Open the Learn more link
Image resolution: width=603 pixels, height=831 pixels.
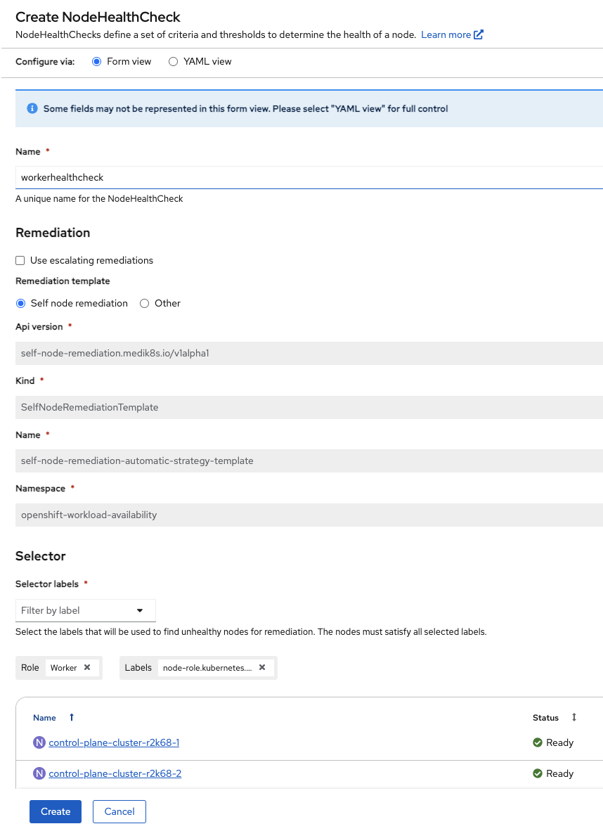[x=446, y=34]
